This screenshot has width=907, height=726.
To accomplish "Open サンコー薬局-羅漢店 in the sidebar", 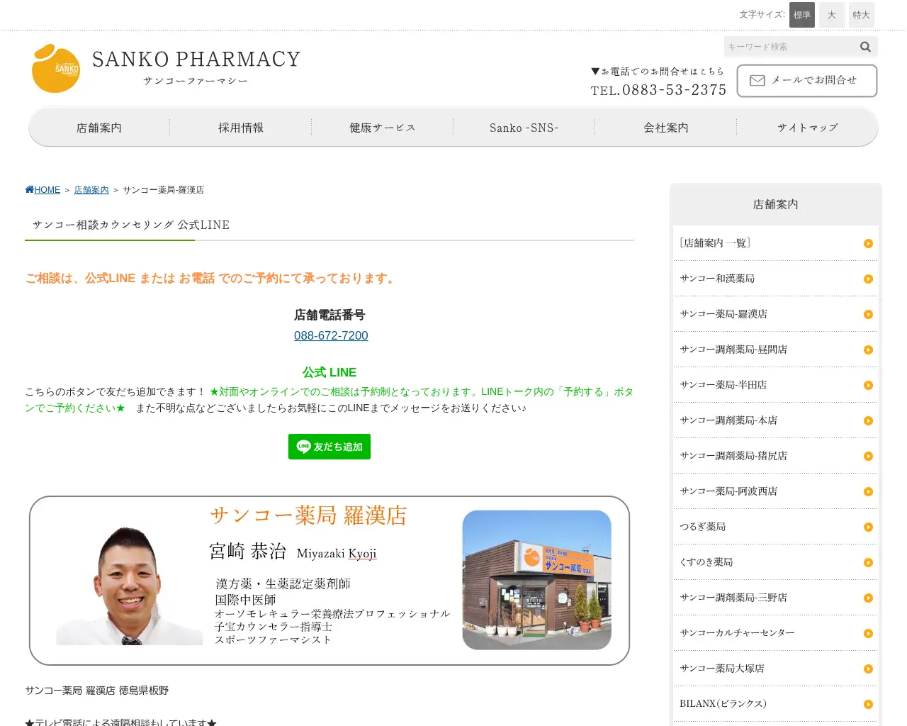I will [x=776, y=314].
